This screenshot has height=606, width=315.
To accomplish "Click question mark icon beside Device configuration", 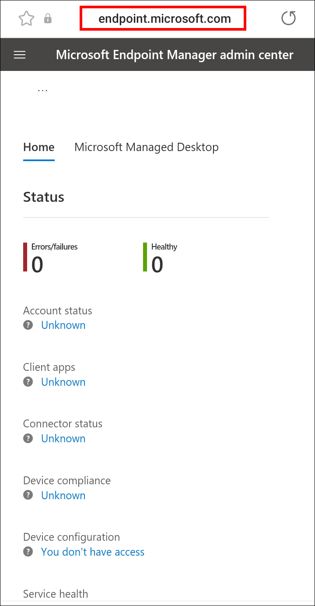I will (x=28, y=552).
